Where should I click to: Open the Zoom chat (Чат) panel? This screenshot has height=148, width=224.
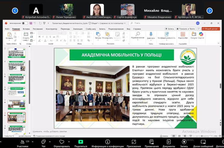[44, 141]
